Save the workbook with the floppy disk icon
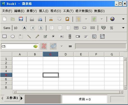Screen dimensions: 128x105 21,19
